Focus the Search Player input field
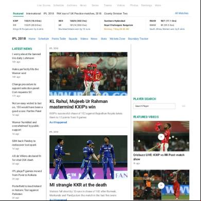Viewport: 201px width, 201px height. click(154, 106)
